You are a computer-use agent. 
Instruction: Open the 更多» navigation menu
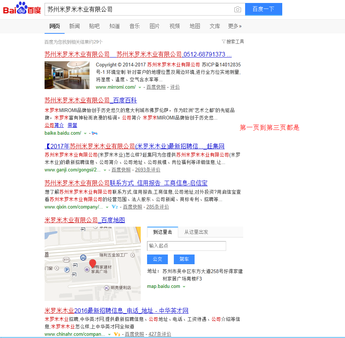point(235,26)
